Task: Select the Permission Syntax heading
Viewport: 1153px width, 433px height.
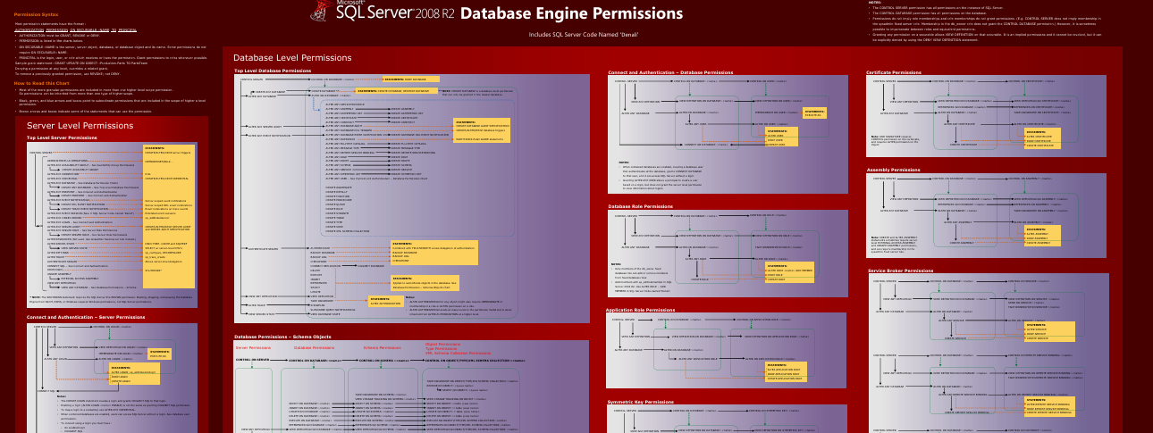Action: (x=37, y=15)
